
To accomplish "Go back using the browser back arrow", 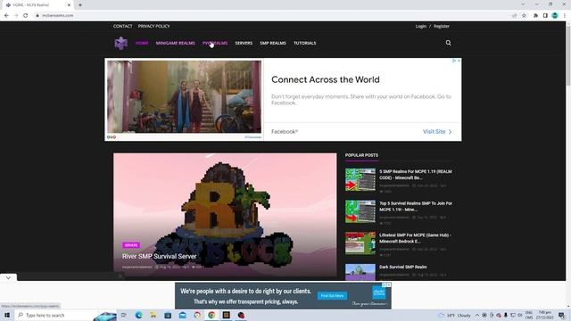I will [6, 15].
